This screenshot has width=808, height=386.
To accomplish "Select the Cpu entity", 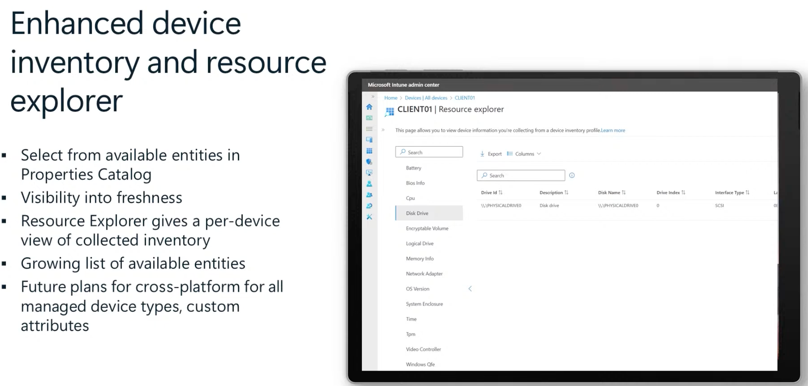I will tap(429, 198).
